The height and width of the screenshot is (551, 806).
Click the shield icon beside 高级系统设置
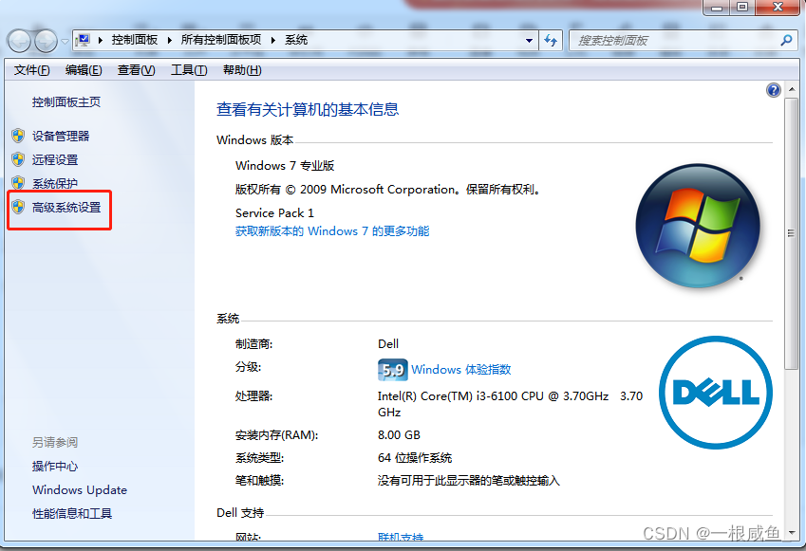pos(18,207)
